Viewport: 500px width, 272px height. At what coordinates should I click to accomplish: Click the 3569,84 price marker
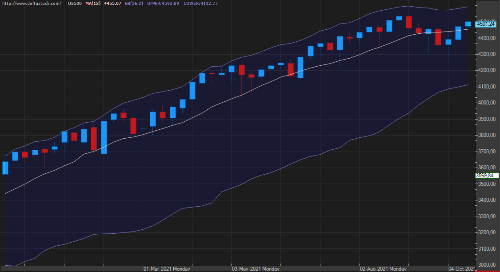(x=487, y=176)
